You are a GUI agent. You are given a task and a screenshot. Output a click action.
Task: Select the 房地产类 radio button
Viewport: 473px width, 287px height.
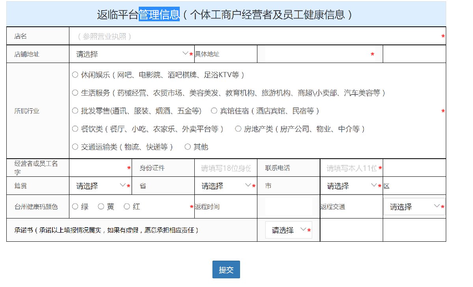[238, 129]
